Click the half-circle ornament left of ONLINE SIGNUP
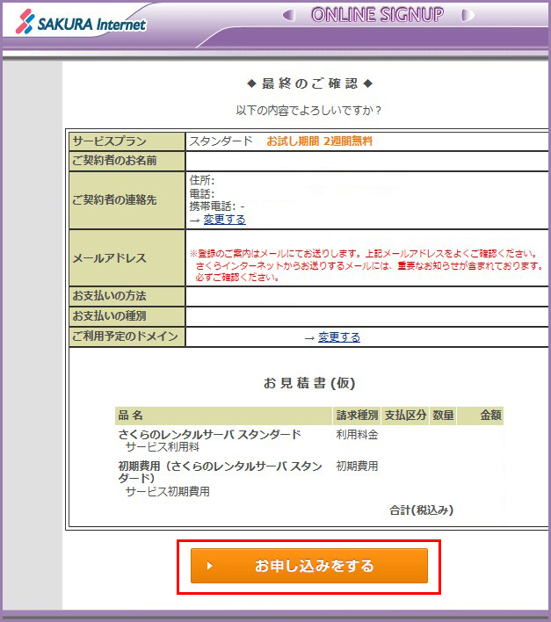Viewport: 551px width, 622px height. [288, 16]
